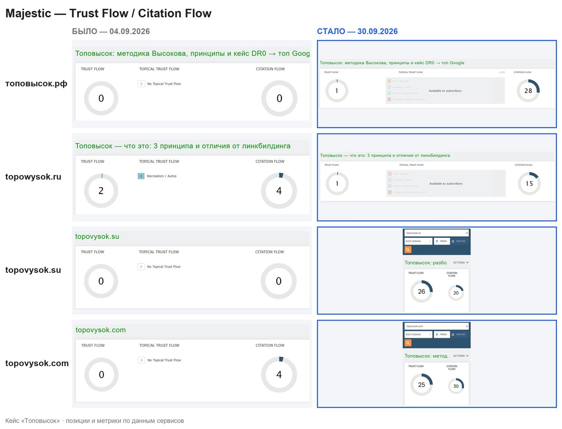The image size is (562, 429).
Task: Open the Root Domain dropdown under the topovysok.su field
Action: click(x=418, y=241)
